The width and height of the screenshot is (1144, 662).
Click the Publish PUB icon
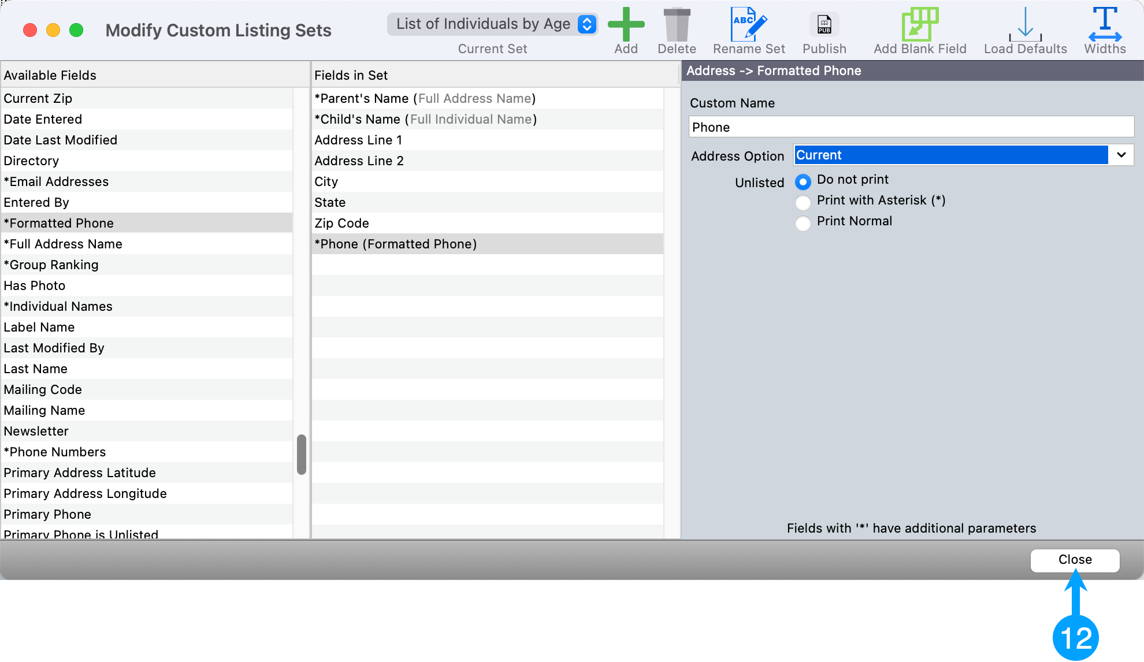click(824, 25)
